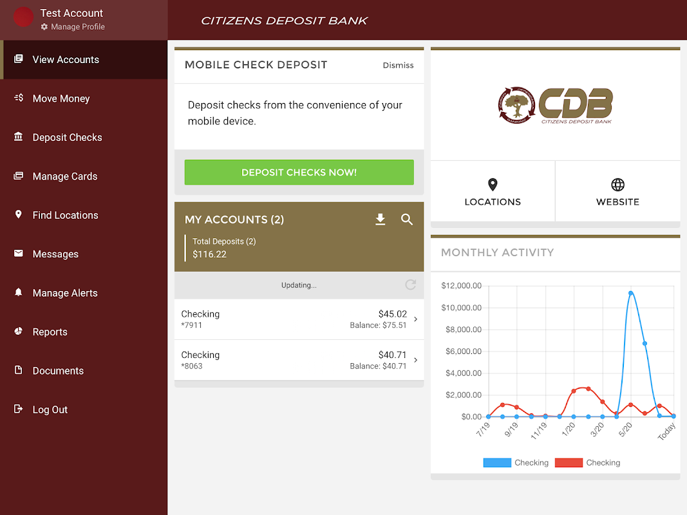Dismiss the Mobile Check Deposit card
This screenshot has width=687, height=515.
click(x=398, y=65)
